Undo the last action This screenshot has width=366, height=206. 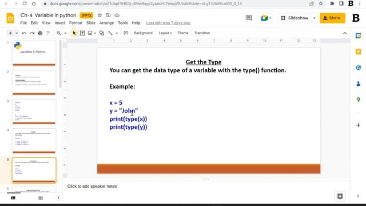click(x=24, y=33)
